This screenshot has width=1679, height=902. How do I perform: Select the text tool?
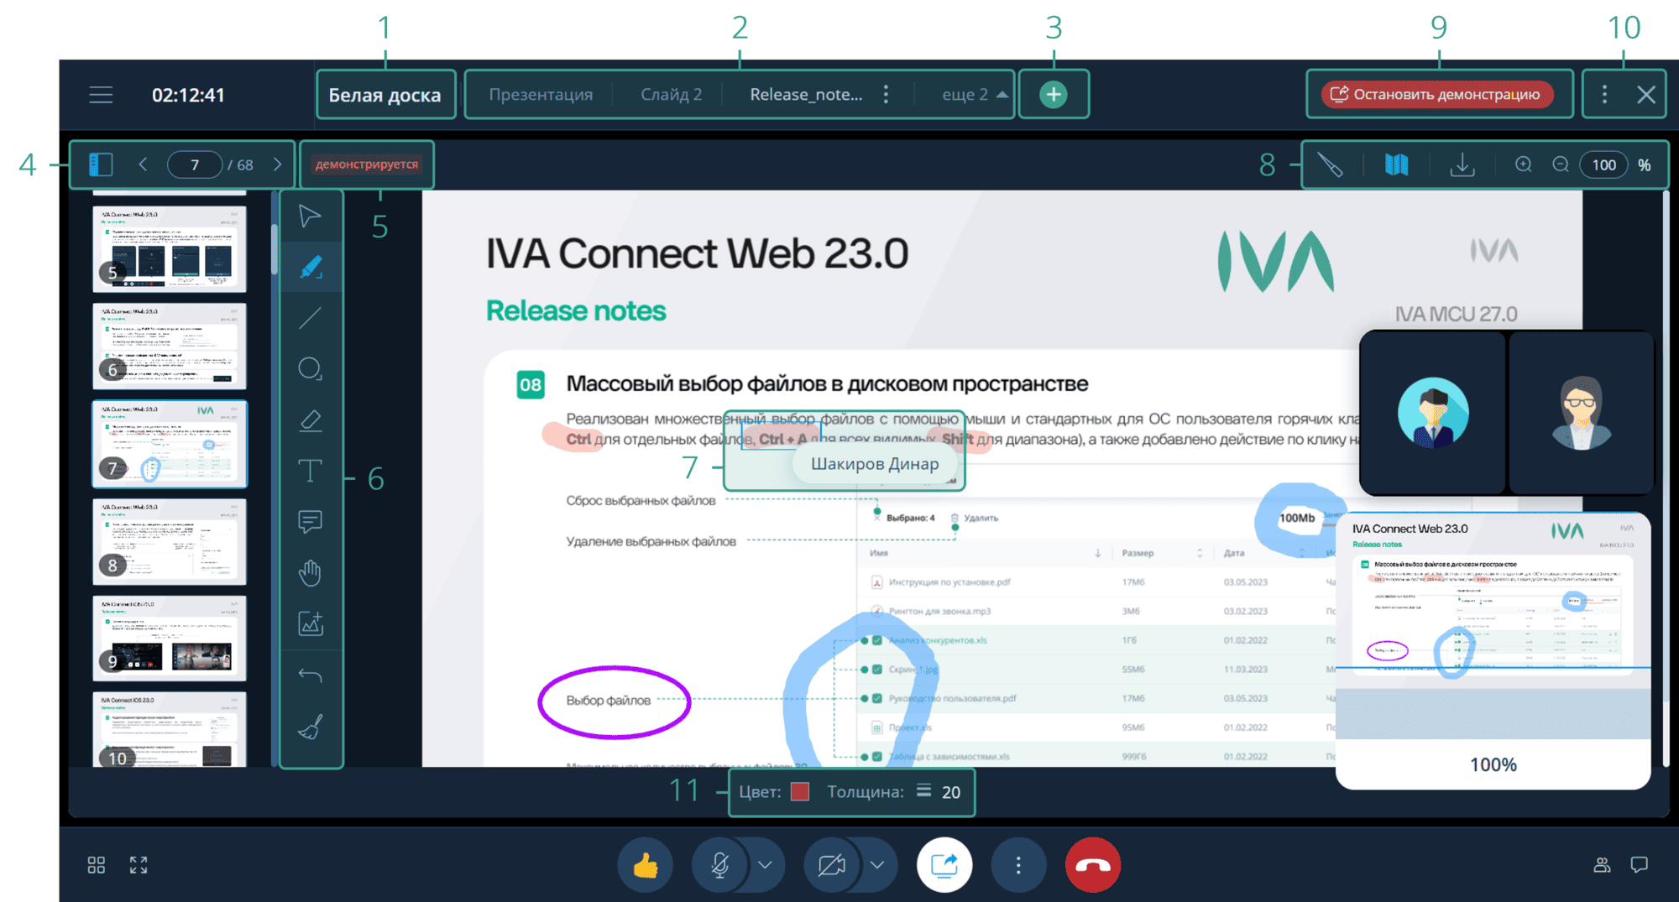(311, 471)
